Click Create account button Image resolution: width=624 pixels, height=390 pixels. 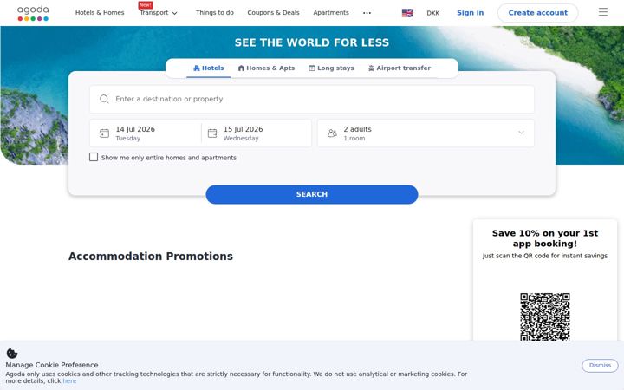pos(538,13)
